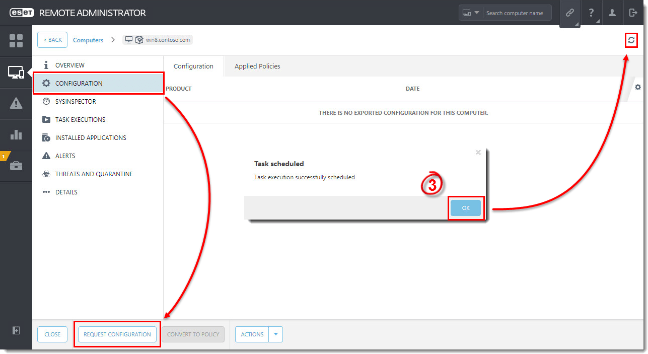The height and width of the screenshot is (354, 648).
Task: Open the Dashboard grid icon in sidebar
Action: point(16,41)
